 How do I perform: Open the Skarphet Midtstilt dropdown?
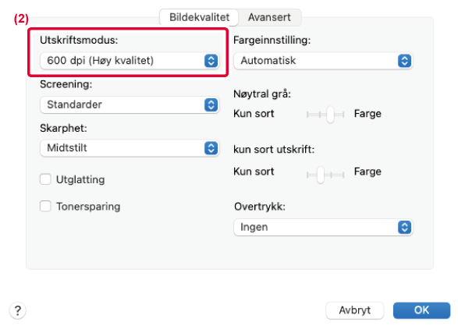(x=130, y=148)
